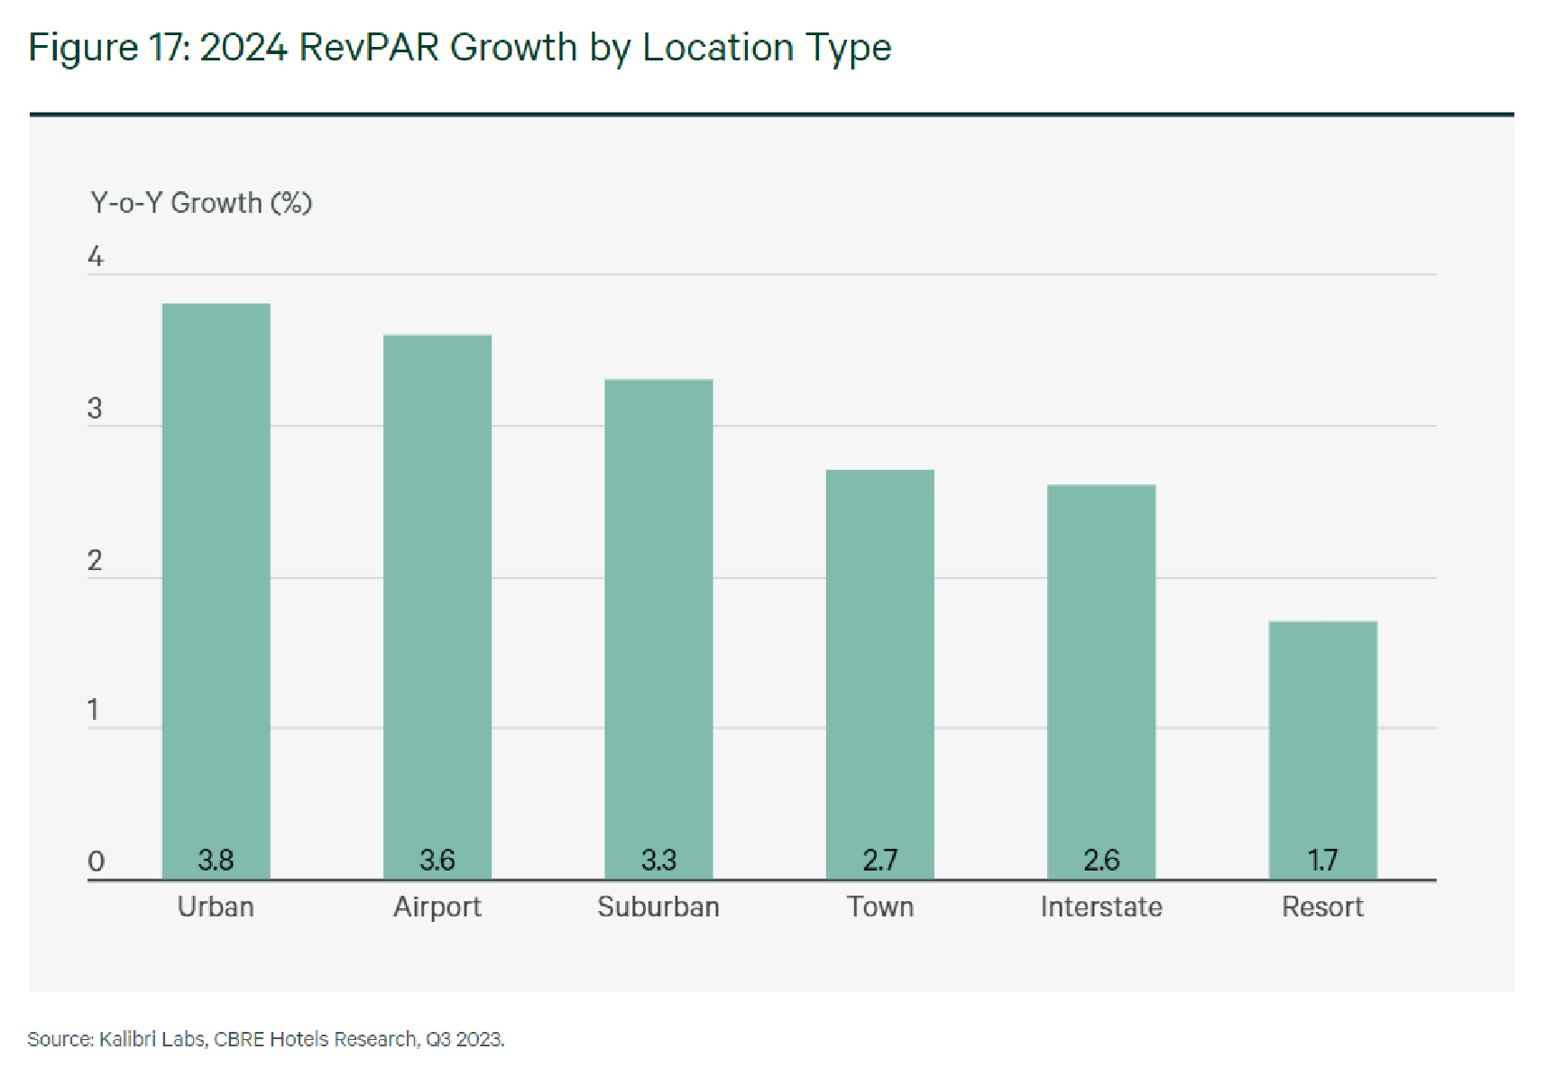This screenshot has height=1068, width=1564.
Task: Click the 'Airport' category label
Action: point(437,907)
